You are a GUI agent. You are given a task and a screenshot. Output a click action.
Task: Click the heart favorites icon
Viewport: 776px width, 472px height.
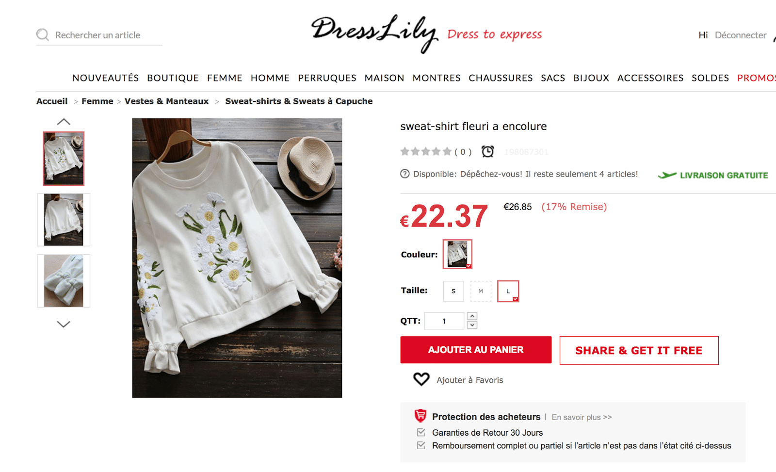tap(421, 379)
